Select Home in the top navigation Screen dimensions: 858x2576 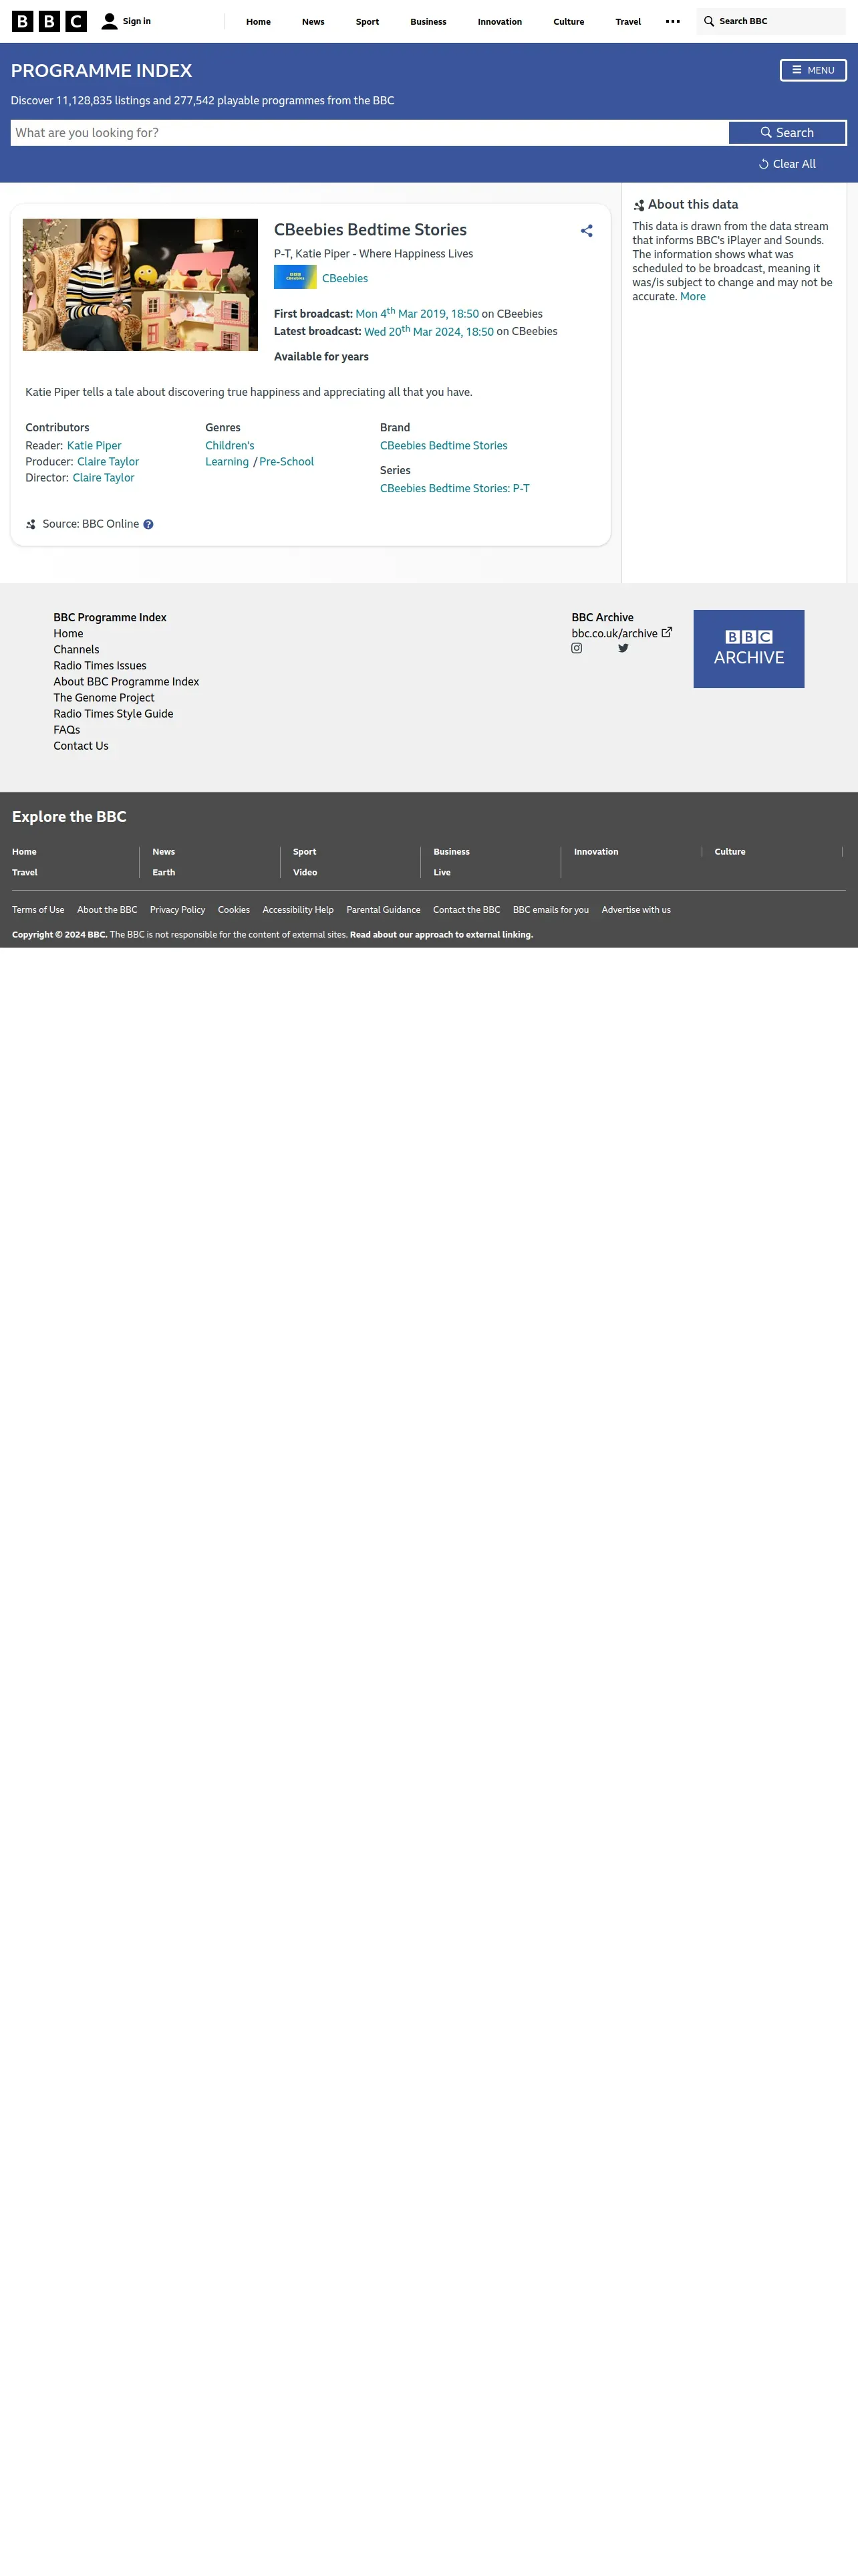click(259, 21)
